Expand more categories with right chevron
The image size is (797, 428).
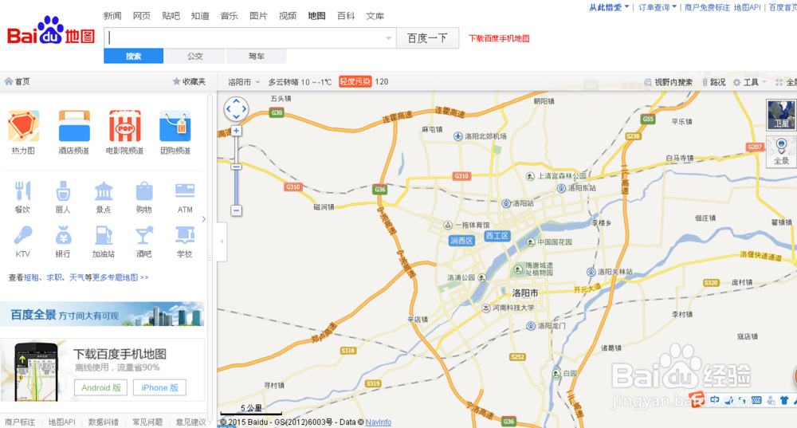tap(204, 219)
